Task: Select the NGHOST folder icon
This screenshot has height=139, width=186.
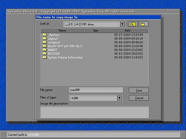Action: (44, 50)
